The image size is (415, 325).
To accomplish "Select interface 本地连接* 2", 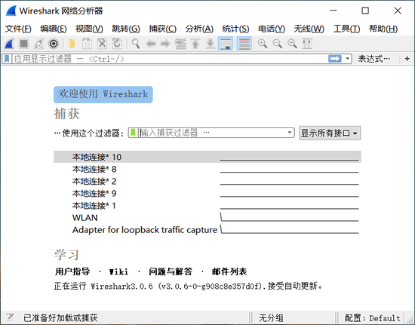I will tap(207, 181).
